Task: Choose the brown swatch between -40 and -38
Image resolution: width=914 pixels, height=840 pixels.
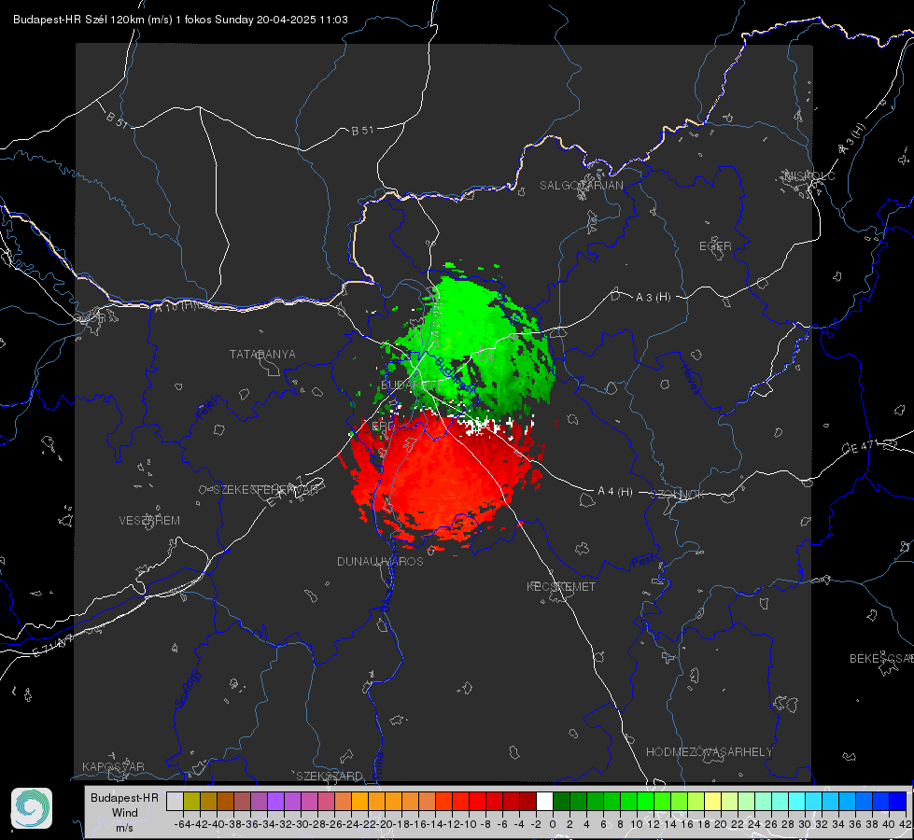Action: 226,801
